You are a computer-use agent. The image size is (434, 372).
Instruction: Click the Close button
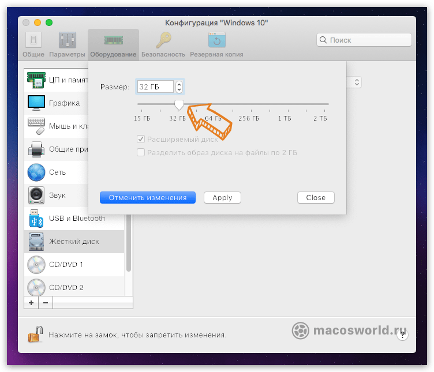[x=316, y=197]
